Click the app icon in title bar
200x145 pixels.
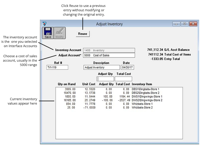(x=45, y=24)
